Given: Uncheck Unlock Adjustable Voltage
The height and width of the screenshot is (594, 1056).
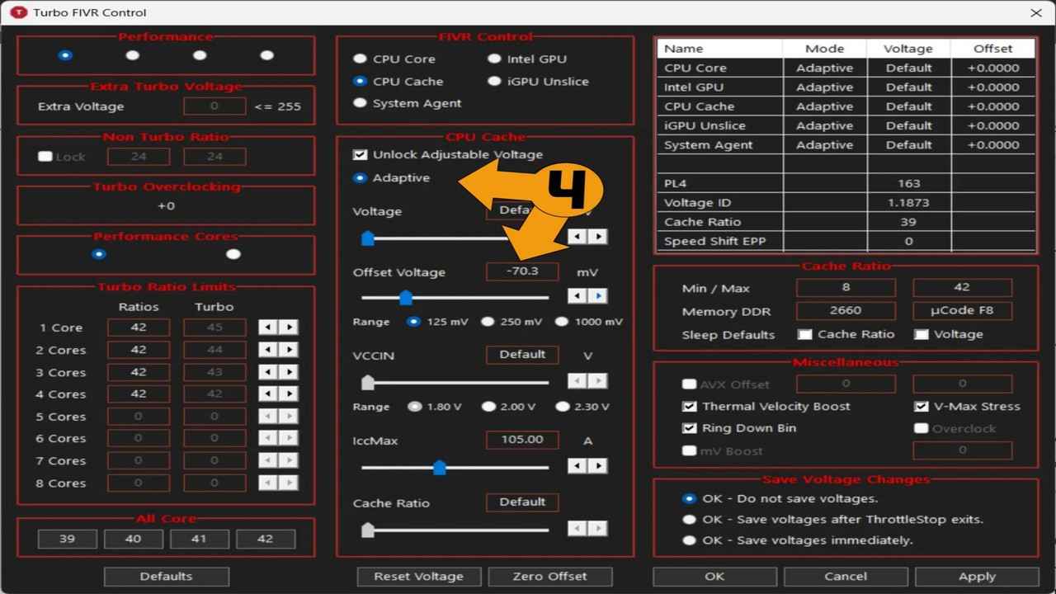Looking at the screenshot, I should coord(360,154).
